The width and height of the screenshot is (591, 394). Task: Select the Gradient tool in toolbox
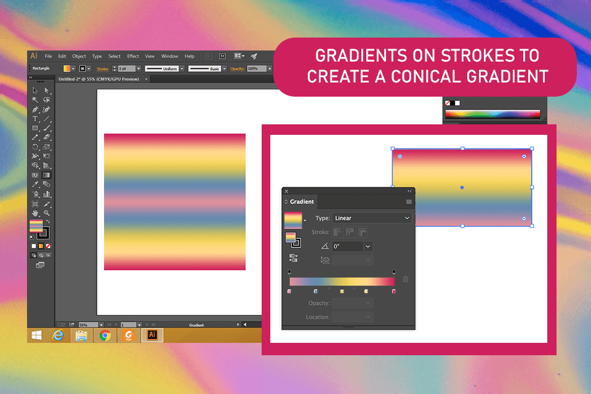click(x=46, y=175)
